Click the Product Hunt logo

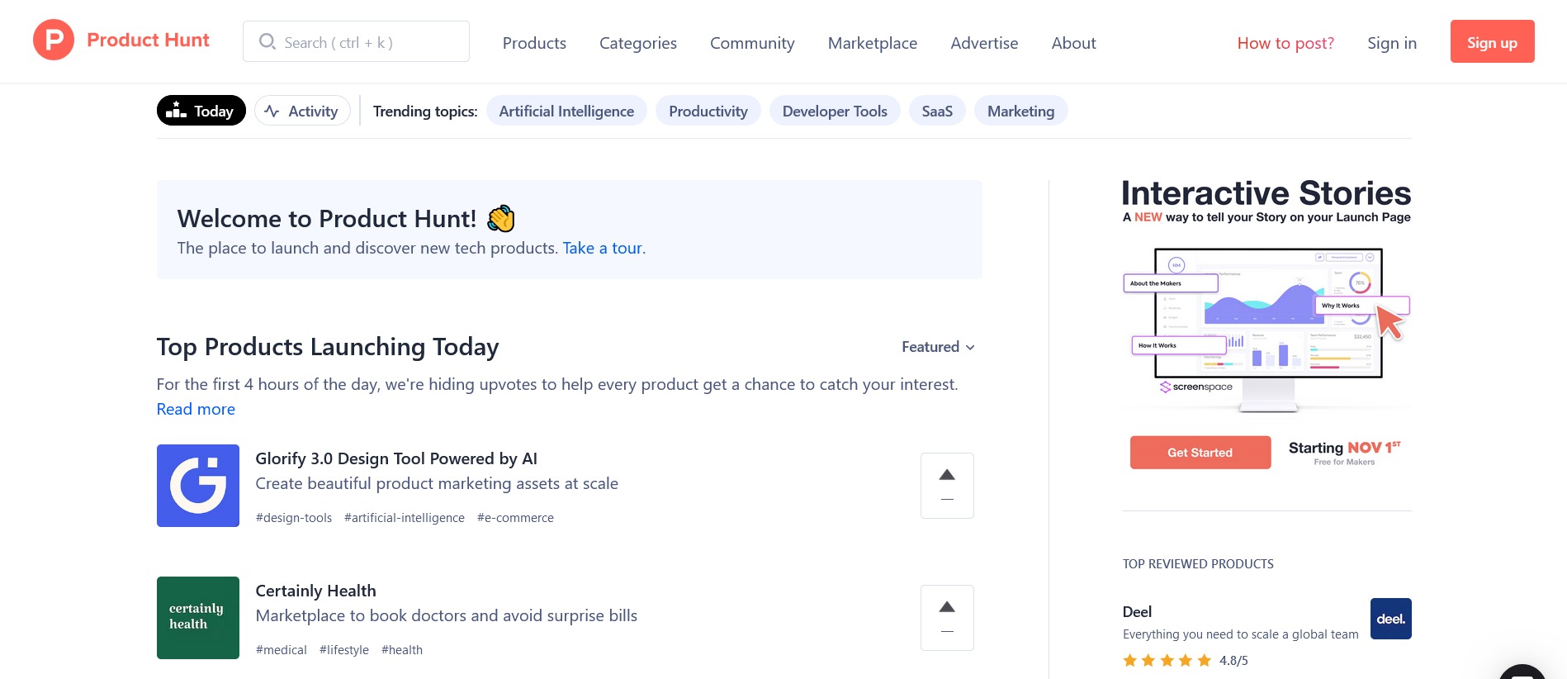(121, 40)
